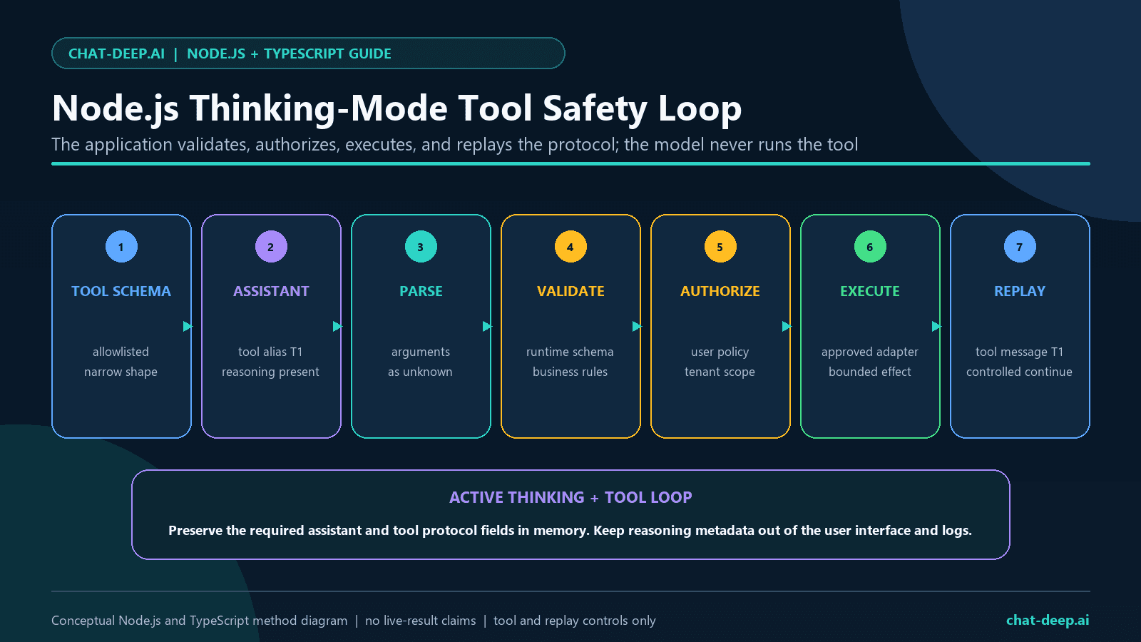Click the 'narrow shape' text
The height and width of the screenshot is (642, 1141).
pyautogui.click(x=121, y=372)
